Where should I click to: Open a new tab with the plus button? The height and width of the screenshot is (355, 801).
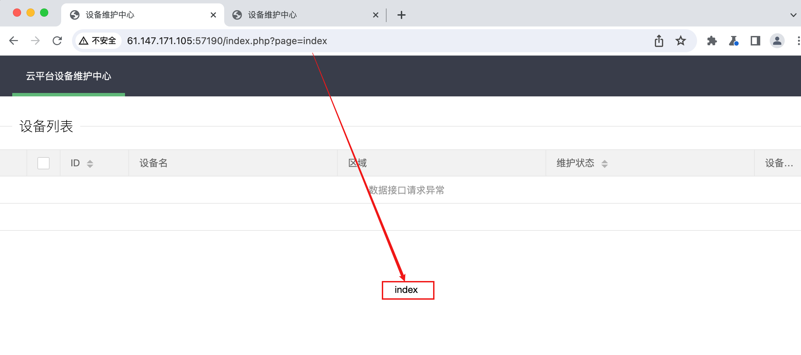pos(402,15)
